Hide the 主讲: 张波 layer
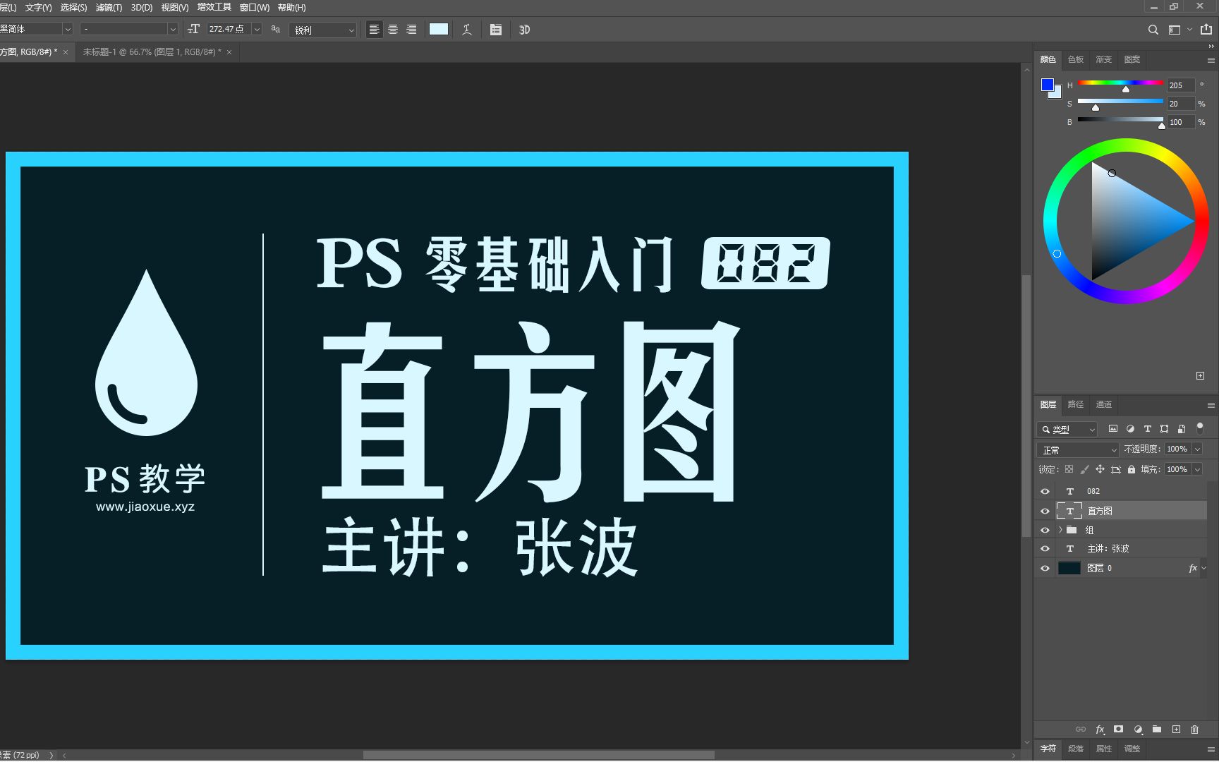The image size is (1219, 762). pos(1045,548)
